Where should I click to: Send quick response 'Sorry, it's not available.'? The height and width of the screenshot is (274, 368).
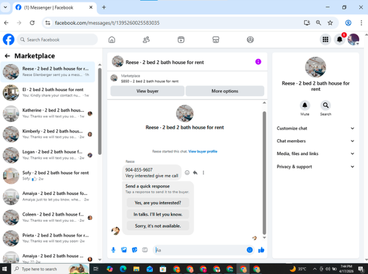click(x=157, y=226)
